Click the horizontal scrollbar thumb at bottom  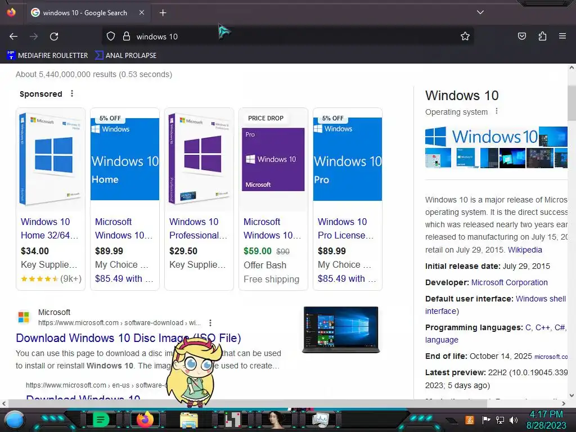(247, 403)
